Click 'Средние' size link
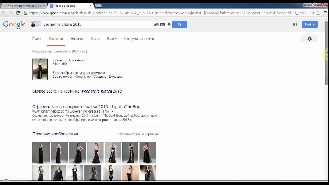 pyautogui.click(x=100, y=77)
